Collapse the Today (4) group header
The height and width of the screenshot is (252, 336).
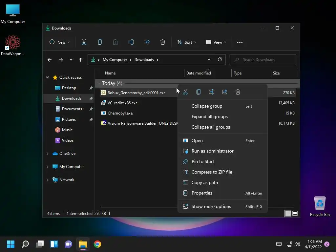[x=98, y=83]
